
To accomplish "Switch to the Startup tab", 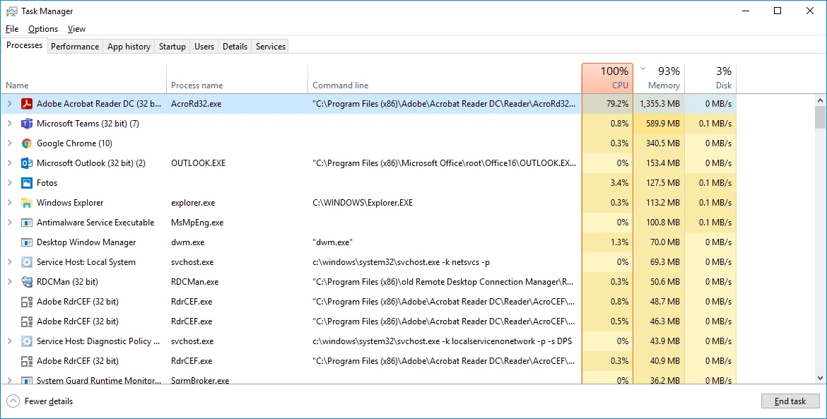I will (x=172, y=47).
